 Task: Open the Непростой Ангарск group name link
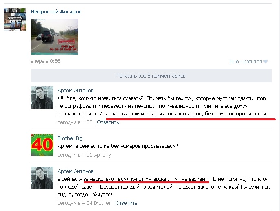56,12
